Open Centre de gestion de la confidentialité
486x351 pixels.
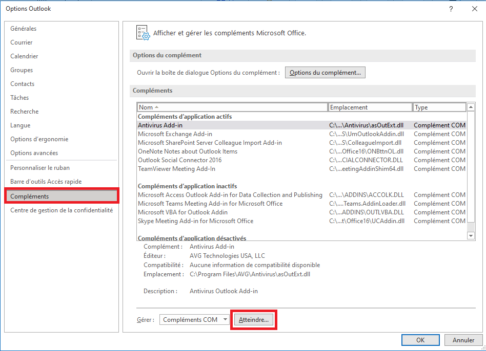click(62, 210)
